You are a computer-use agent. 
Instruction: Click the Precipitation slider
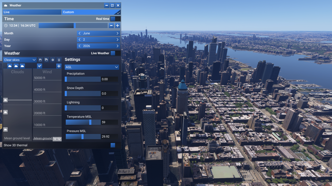pyautogui.click(x=83, y=79)
